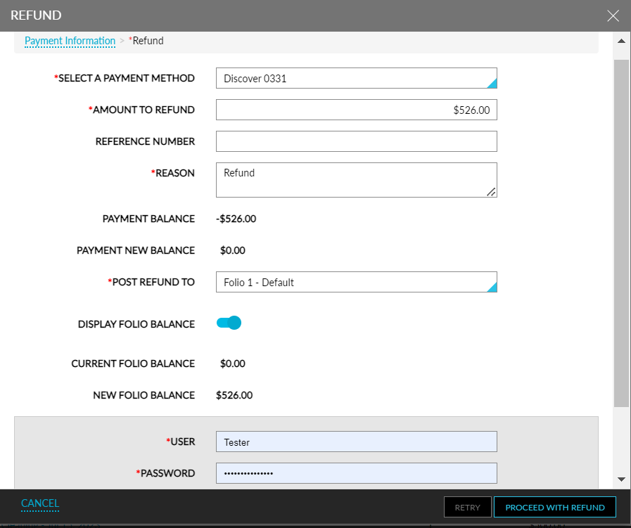Click the scrollbar down arrow icon
Screen dimensions: 631x528
[x=622, y=479]
